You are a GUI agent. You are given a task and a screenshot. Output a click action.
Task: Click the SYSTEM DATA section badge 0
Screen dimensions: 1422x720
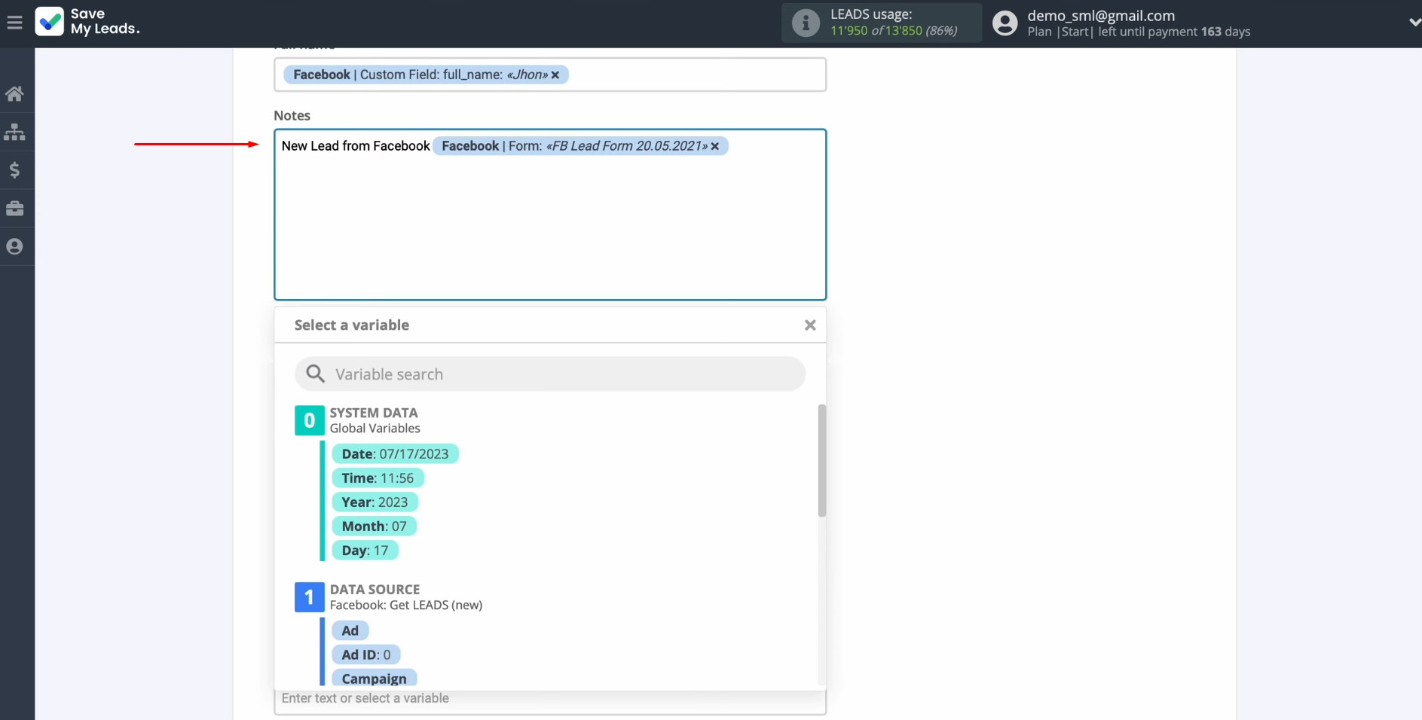[x=309, y=420]
